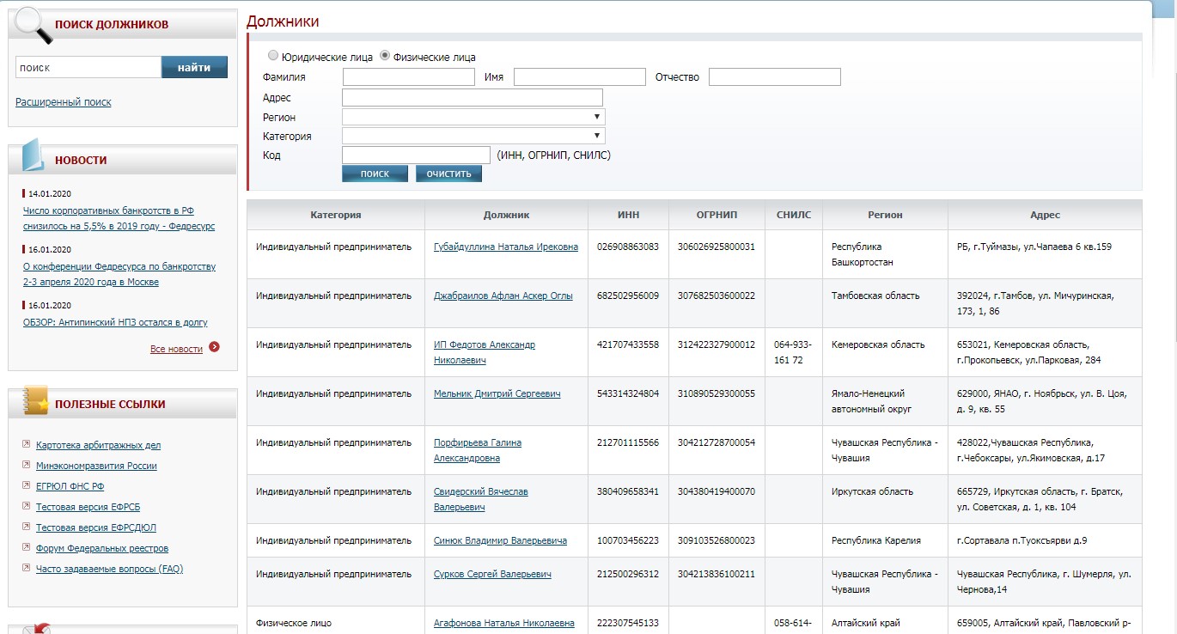
Task: Select the Юридические лица radio button
Action: pos(273,56)
